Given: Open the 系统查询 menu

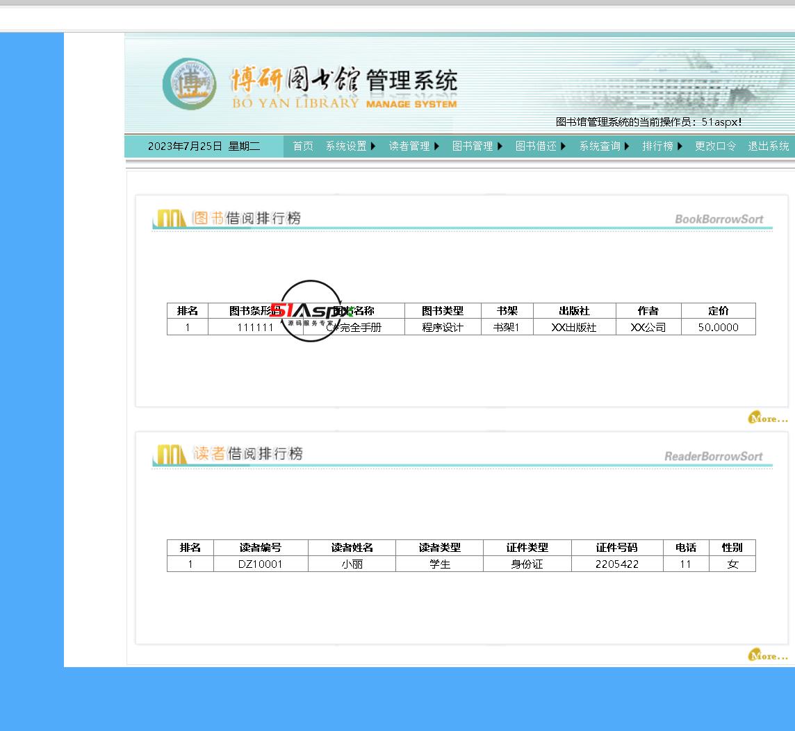Looking at the screenshot, I should (x=600, y=146).
